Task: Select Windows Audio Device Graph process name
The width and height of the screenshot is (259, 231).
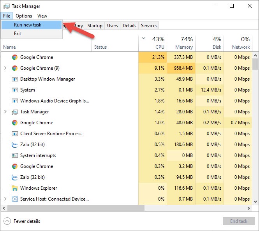Action: (55, 101)
